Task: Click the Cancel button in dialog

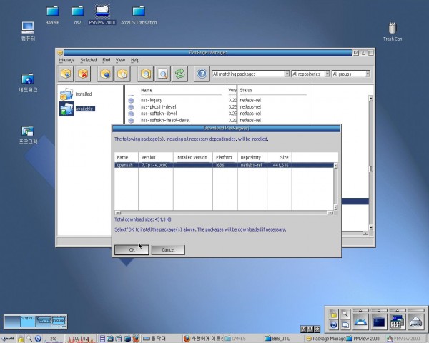Action: pyautogui.click(x=168, y=249)
